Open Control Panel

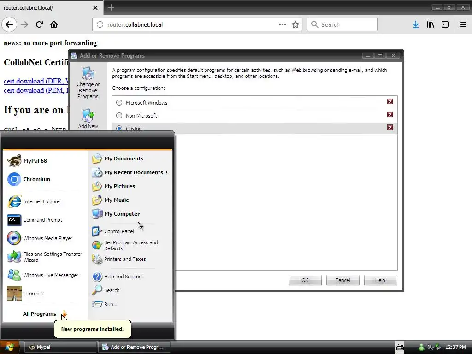[113, 231]
